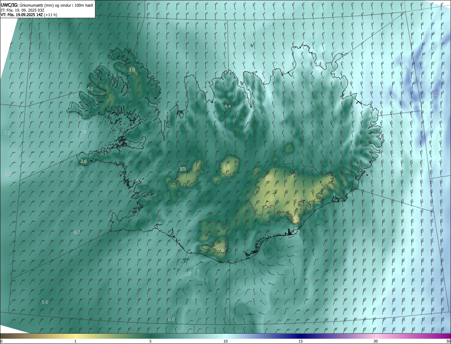The width and height of the screenshot is (451, 344).
Task: Click the color scale tick label 0
Action: pyautogui.click(x=1, y=341)
